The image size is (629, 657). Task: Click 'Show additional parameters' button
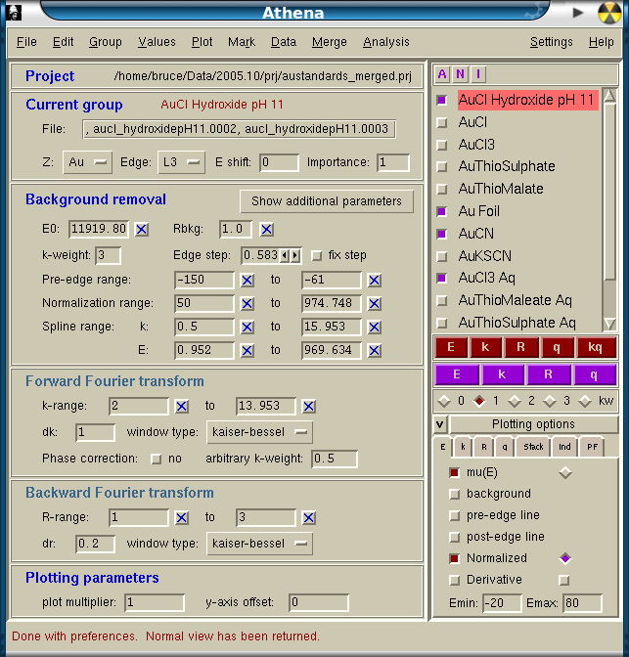326,201
